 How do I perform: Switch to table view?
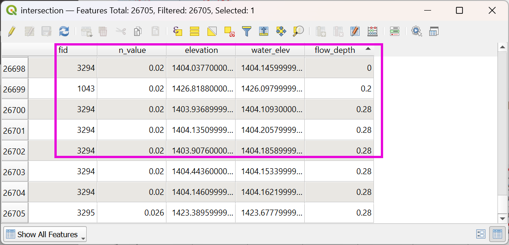pos(497,234)
